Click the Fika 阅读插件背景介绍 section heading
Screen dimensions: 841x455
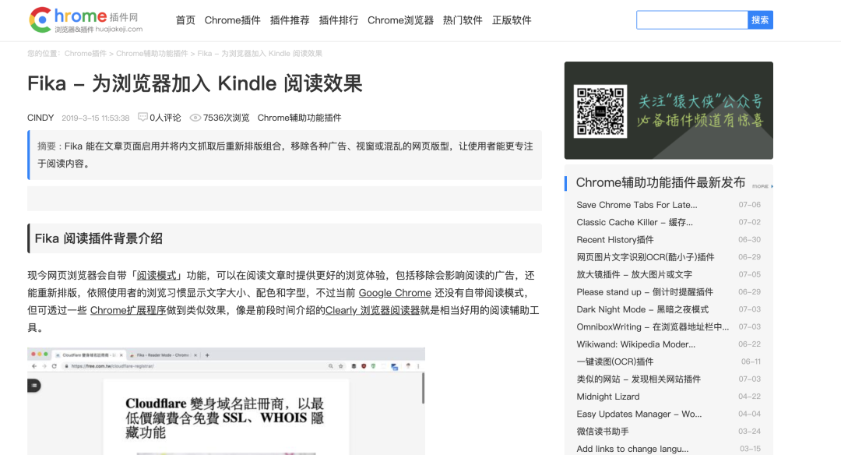click(x=99, y=238)
